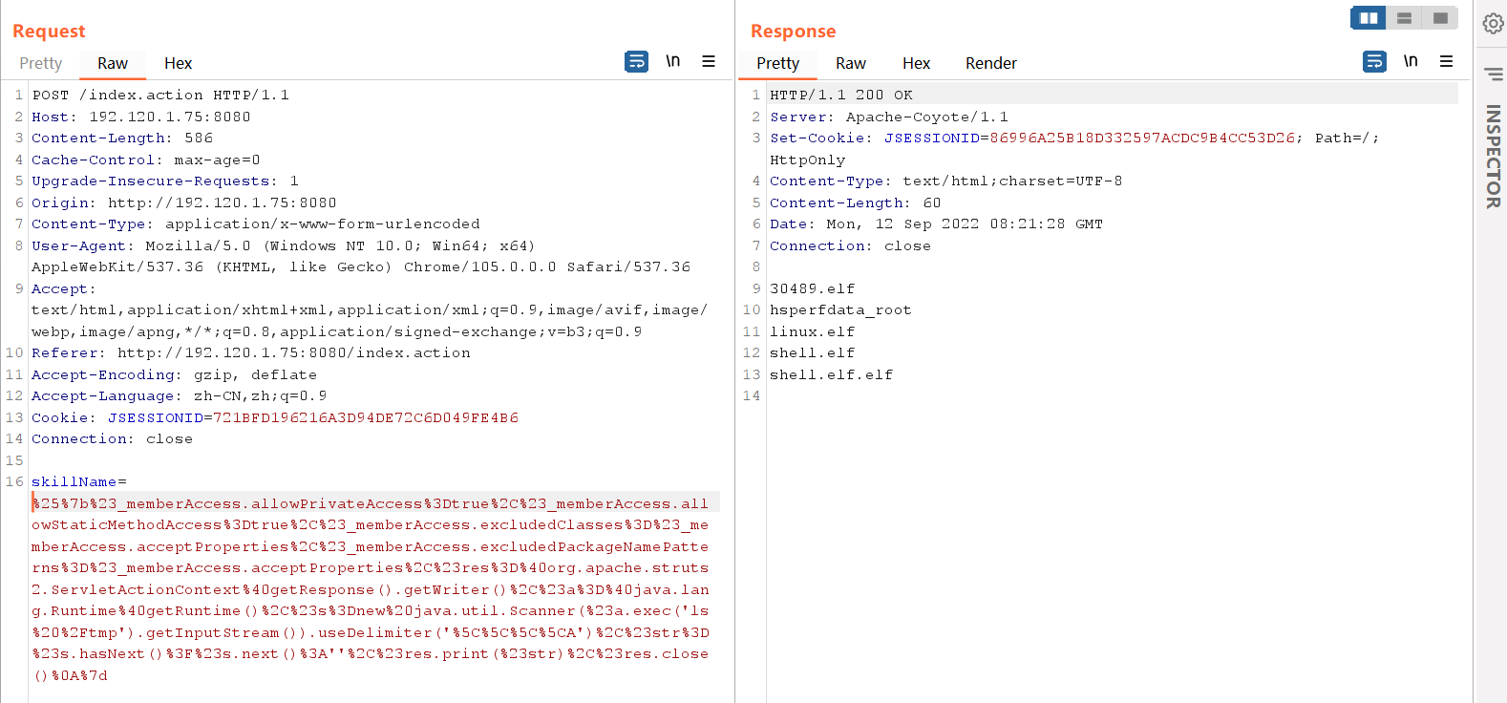Screen dimensions: 1507x703
Task: Select top-bottom split layout icon
Action: pyautogui.click(x=1404, y=18)
